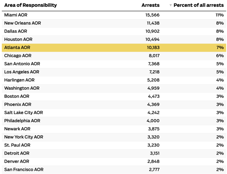Click Salt Lake City AOR row
The height and width of the screenshot is (174, 227).
[23, 113]
